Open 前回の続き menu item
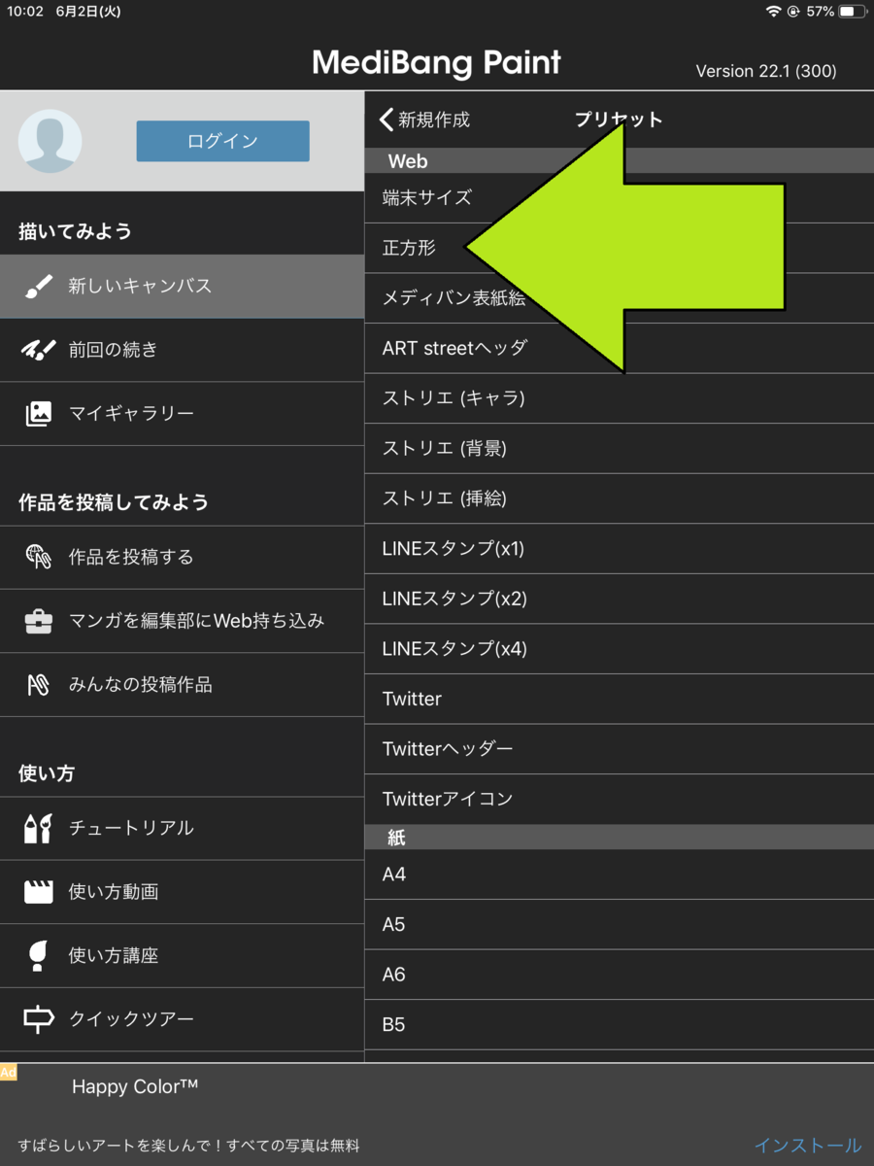This screenshot has width=874, height=1166. tap(182, 350)
